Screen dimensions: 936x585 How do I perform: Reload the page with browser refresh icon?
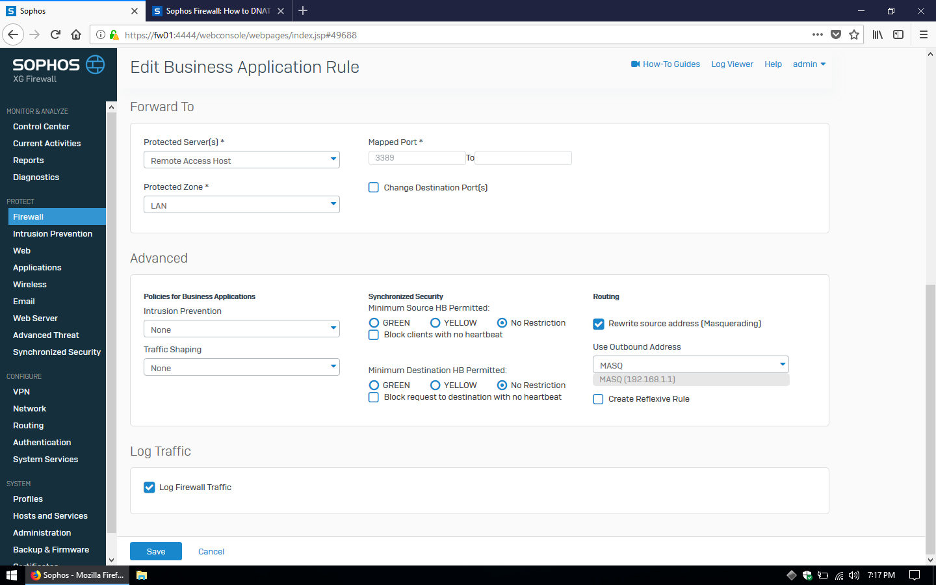[55, 34]
